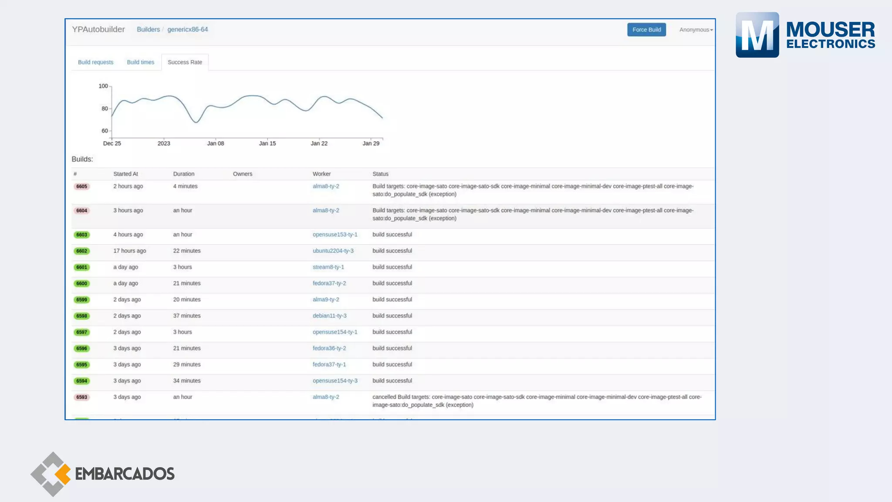Switch to Build requests tab
Viewport: 892px width, 502px height.
point(95,62)
